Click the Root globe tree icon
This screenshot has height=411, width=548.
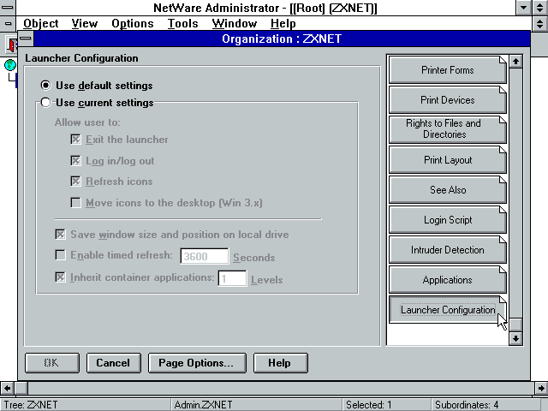click(10, 65)
